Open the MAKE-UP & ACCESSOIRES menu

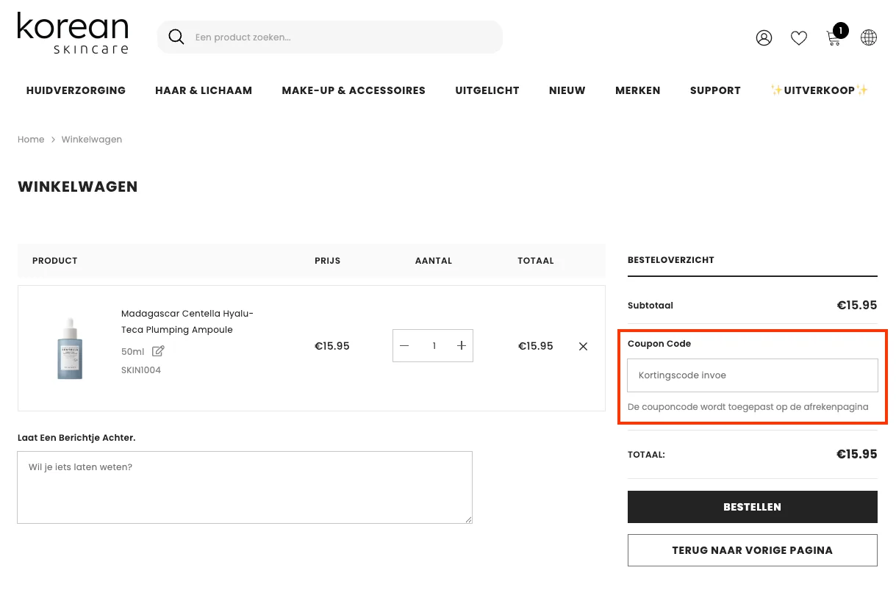click(354, 90)
